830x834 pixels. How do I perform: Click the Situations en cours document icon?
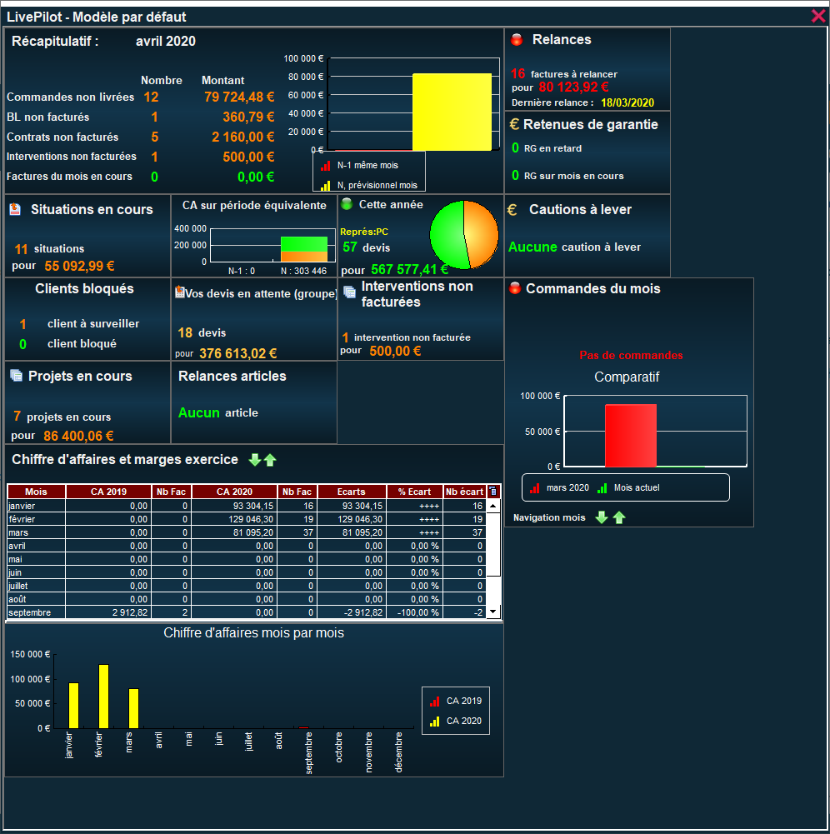15,210
